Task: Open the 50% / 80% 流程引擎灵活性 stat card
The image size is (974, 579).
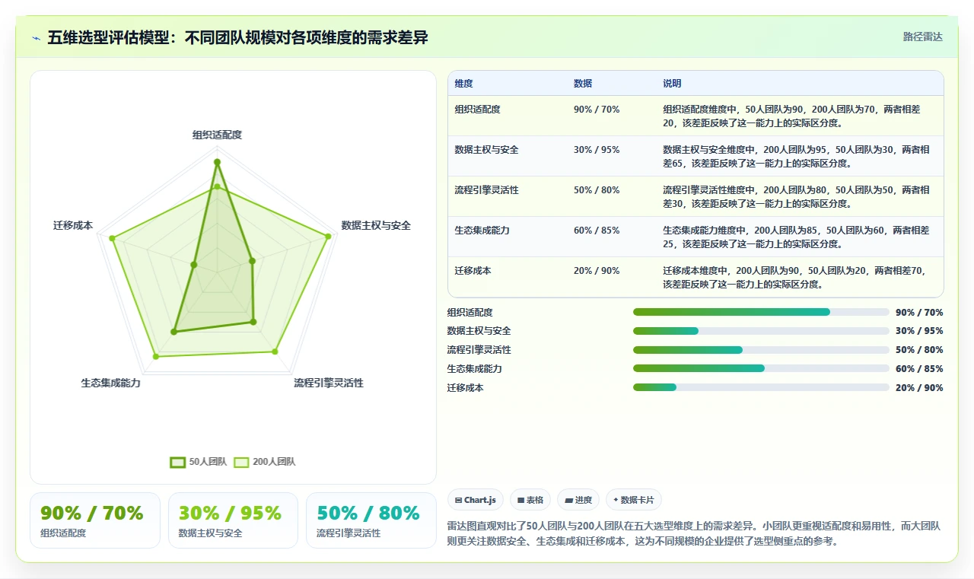Action: [x=371, y=520]
